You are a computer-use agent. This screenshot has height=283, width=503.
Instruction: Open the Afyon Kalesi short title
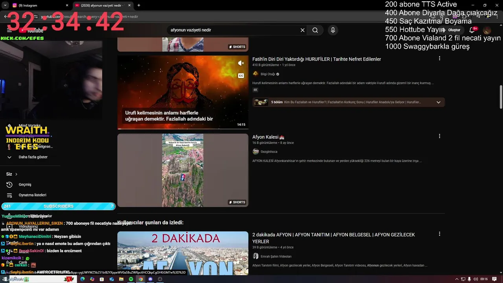pyautogui.click(x=268, y=137)
